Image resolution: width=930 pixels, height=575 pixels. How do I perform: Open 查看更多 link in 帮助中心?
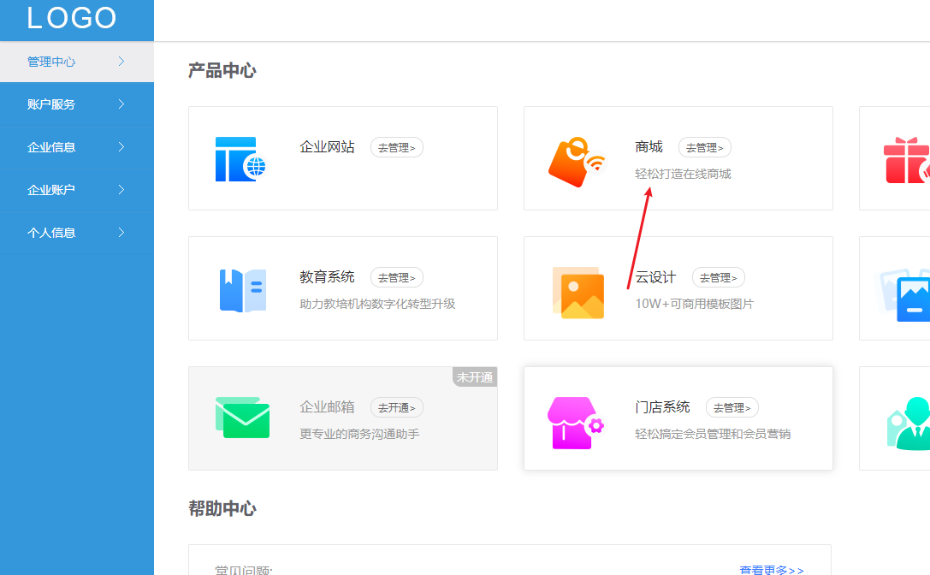771,569
